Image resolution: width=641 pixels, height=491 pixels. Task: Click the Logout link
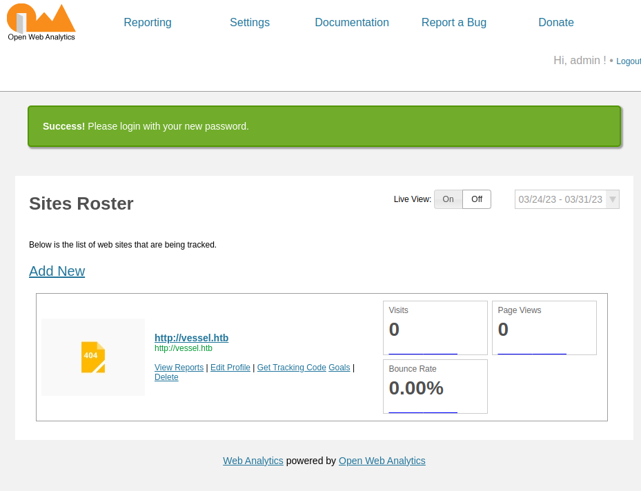[629, 61]
